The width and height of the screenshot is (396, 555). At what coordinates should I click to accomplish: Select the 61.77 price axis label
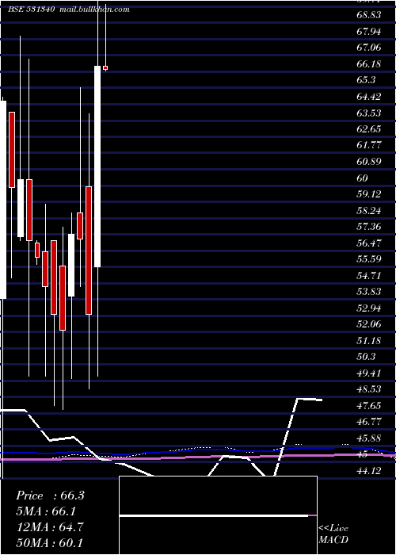[369, 145]
